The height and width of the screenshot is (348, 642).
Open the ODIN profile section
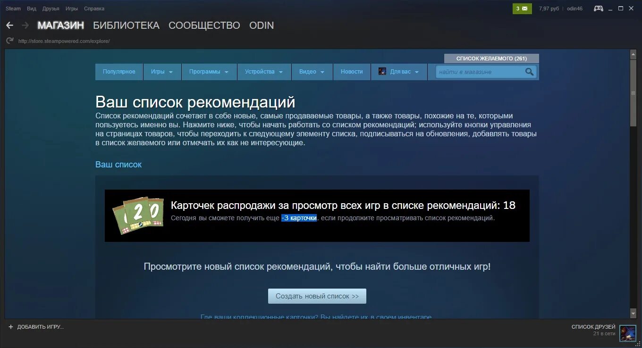coord(262,25)
